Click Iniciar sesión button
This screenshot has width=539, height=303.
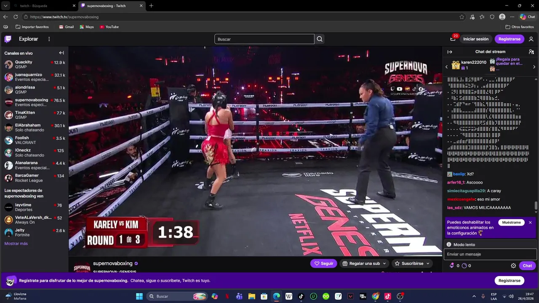click(x=476, y=39)
